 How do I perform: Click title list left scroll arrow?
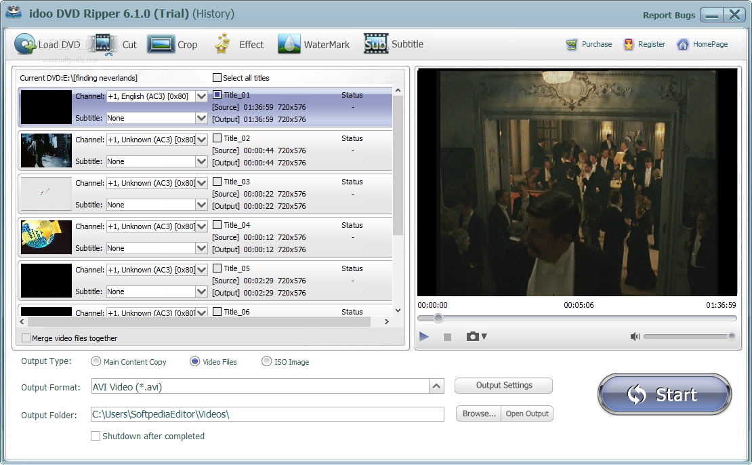pos(22,321)
